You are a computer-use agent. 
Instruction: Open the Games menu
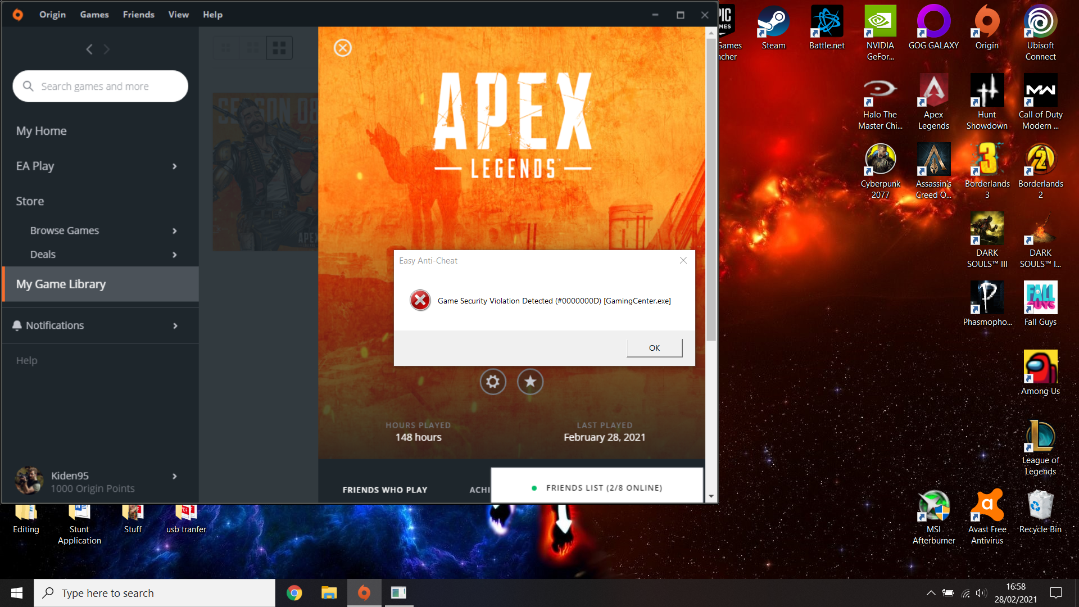(94, 15)
